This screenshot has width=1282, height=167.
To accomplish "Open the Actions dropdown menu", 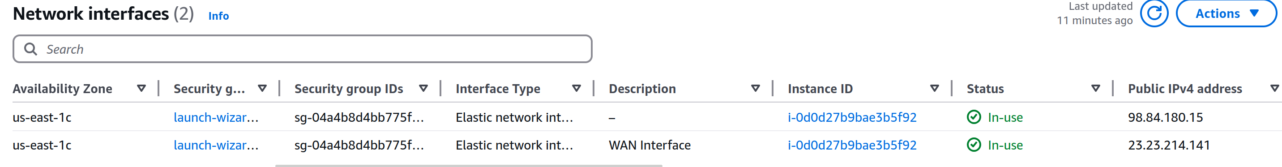I will 1226,13.
